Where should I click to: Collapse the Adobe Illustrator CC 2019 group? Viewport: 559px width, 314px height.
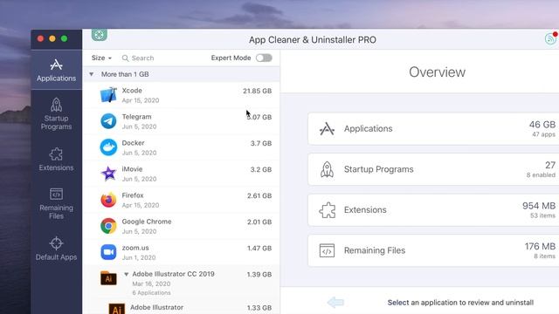(x=126, y=274)
